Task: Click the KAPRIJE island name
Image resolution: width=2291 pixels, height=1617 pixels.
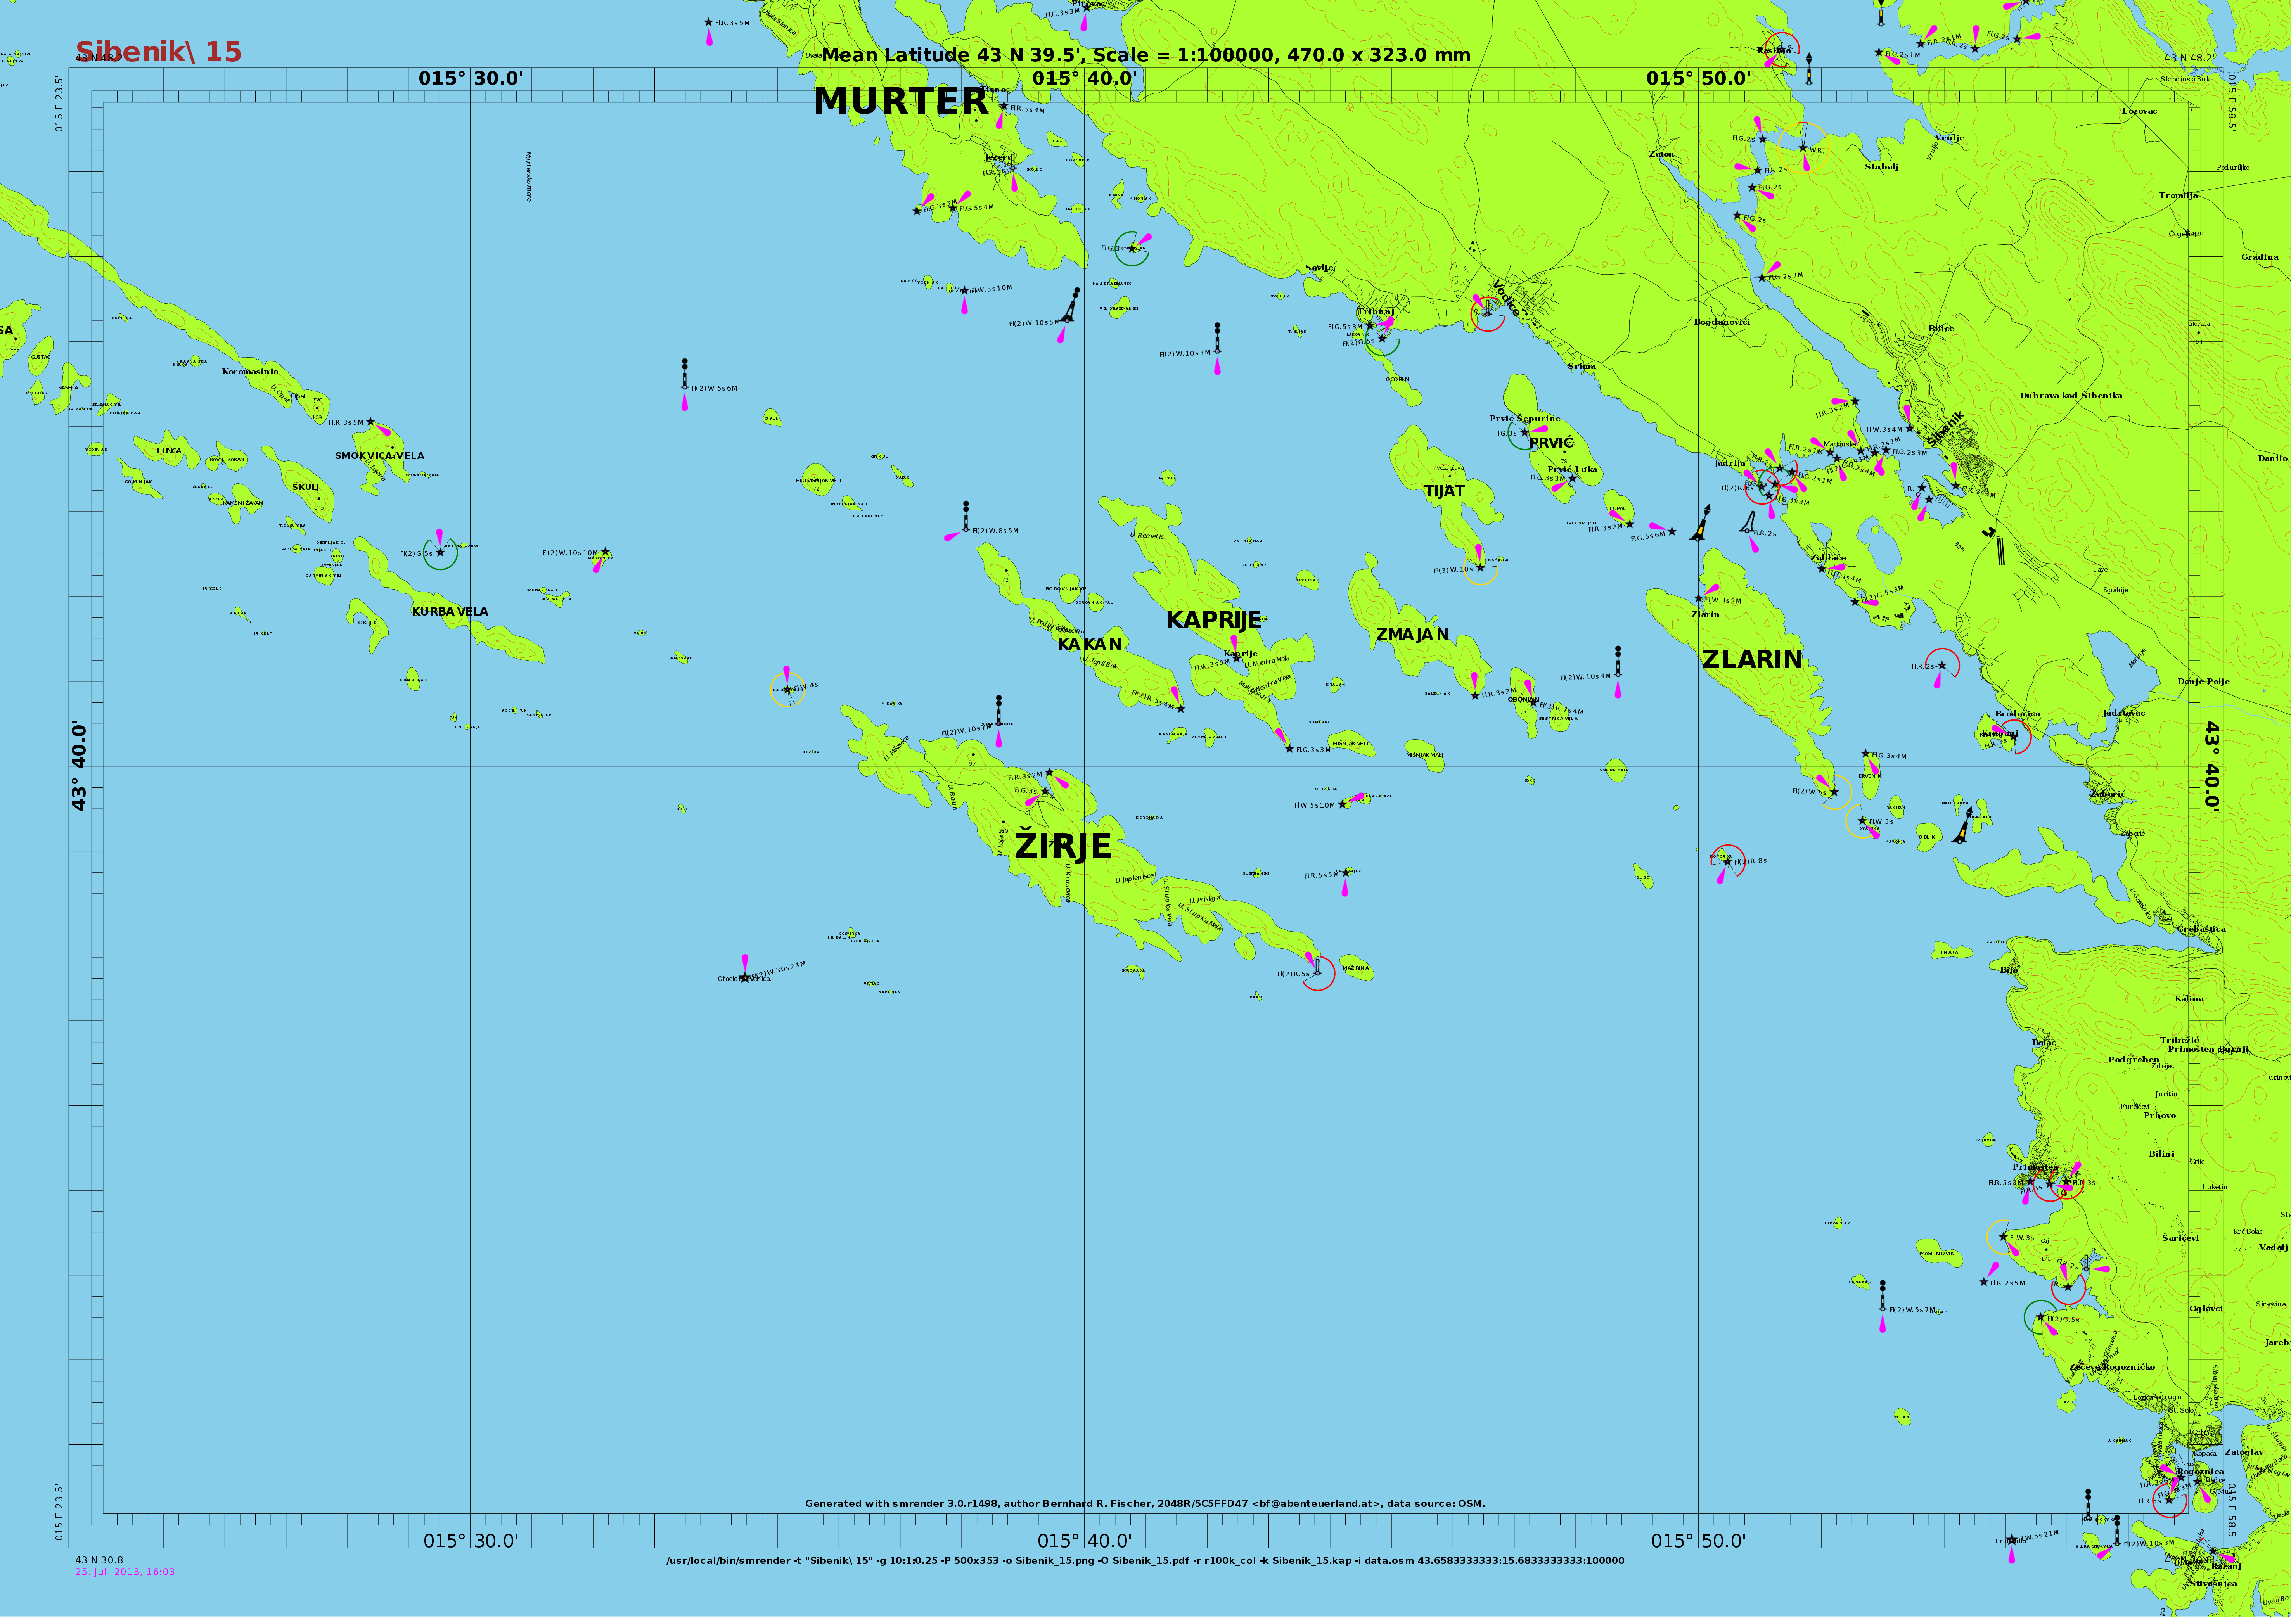Action: (x=1213, y=619)
